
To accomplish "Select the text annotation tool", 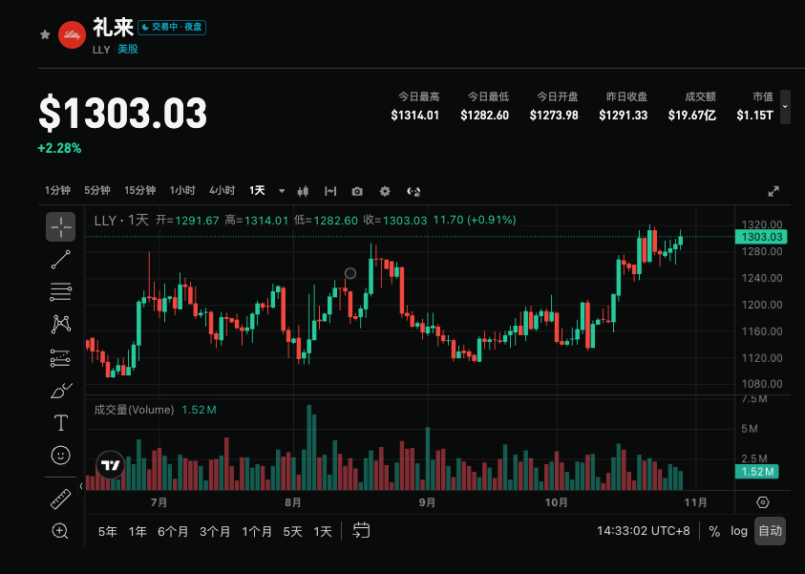I will 60,423.
